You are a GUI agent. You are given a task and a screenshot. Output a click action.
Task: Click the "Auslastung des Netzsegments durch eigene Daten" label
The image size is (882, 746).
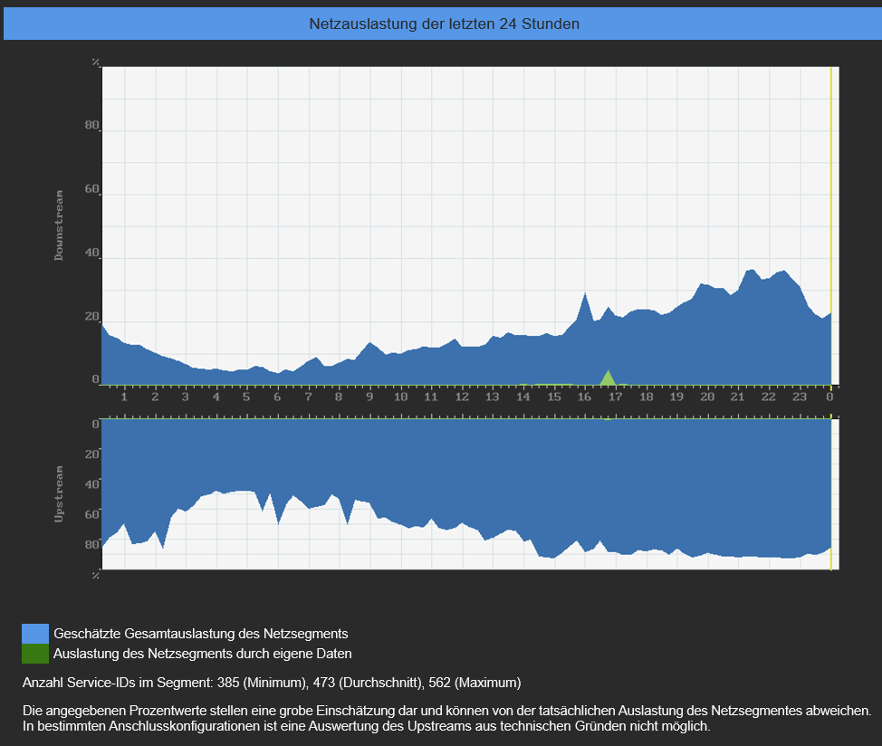point(203,654)
